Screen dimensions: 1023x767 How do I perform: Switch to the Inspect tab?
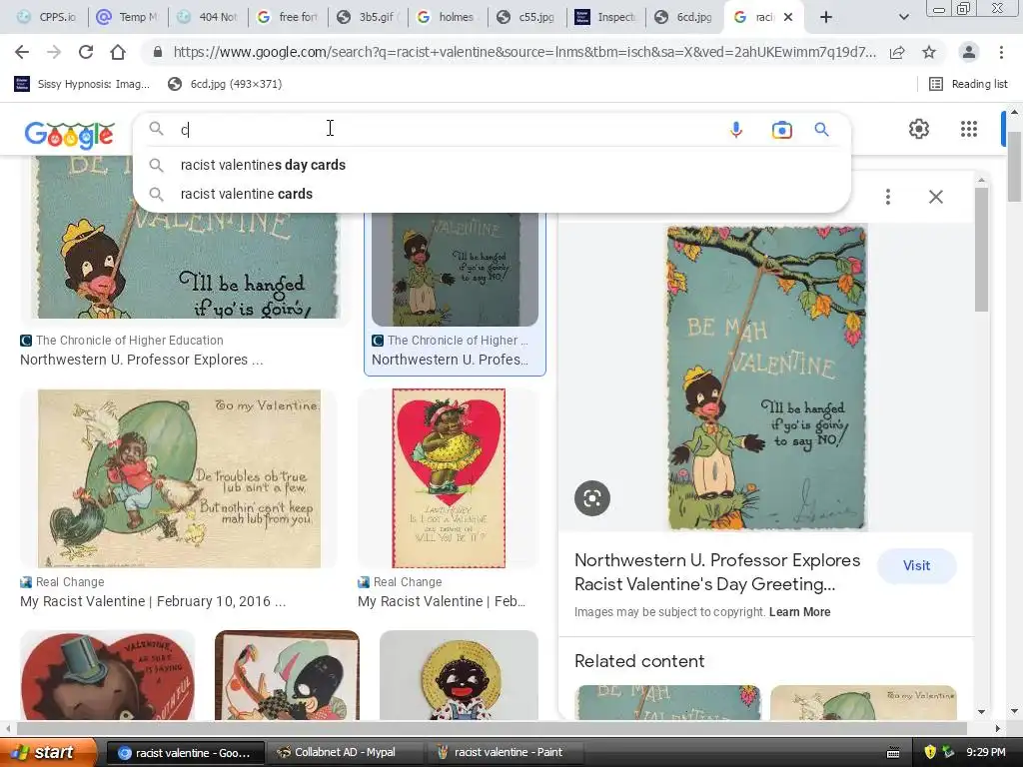tap(606, 17)
